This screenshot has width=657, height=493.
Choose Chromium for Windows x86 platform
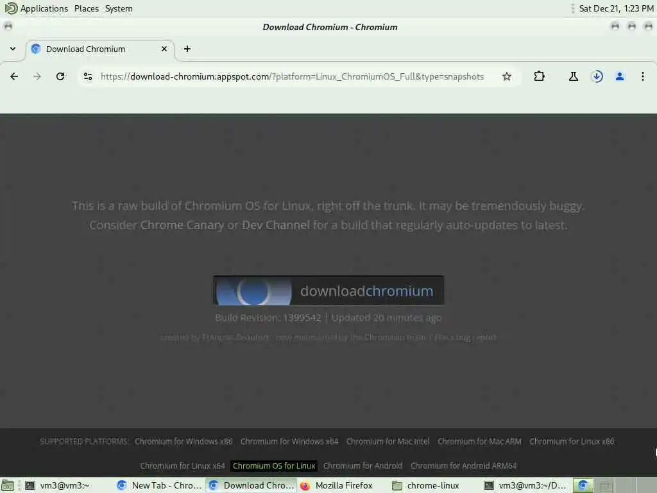[183, 442]
